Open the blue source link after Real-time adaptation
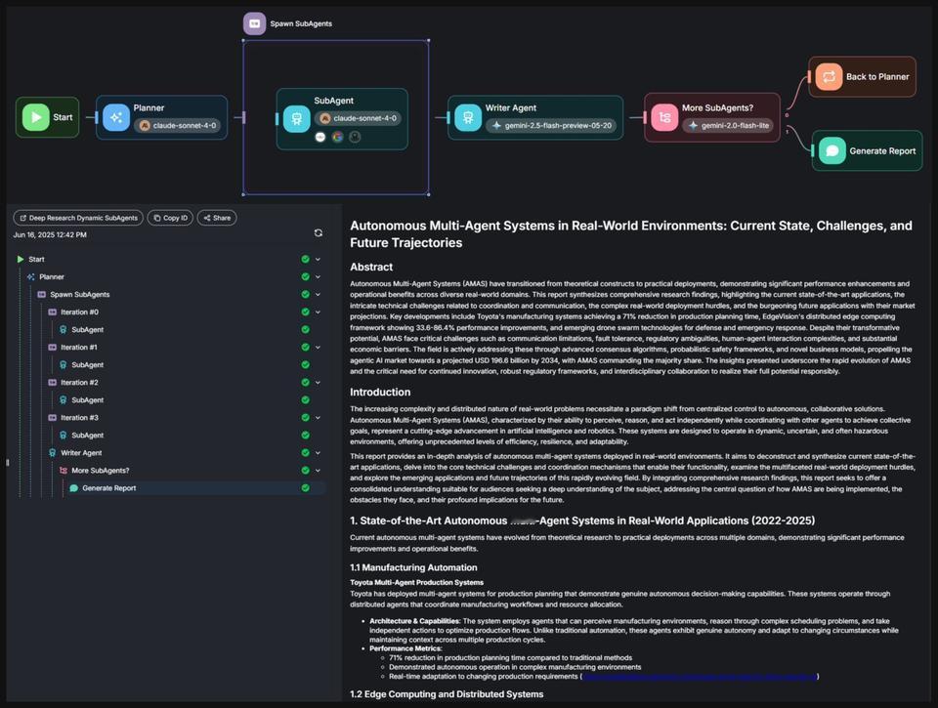Image resolution: width=938 pixels, height=708 pixels. (700, 677)
